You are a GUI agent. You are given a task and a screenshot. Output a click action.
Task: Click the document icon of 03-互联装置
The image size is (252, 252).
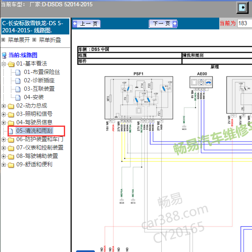coord(18,89)
